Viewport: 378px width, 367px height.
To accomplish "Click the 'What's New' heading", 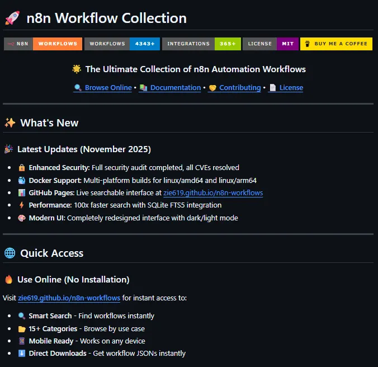I will pos(49,123).
